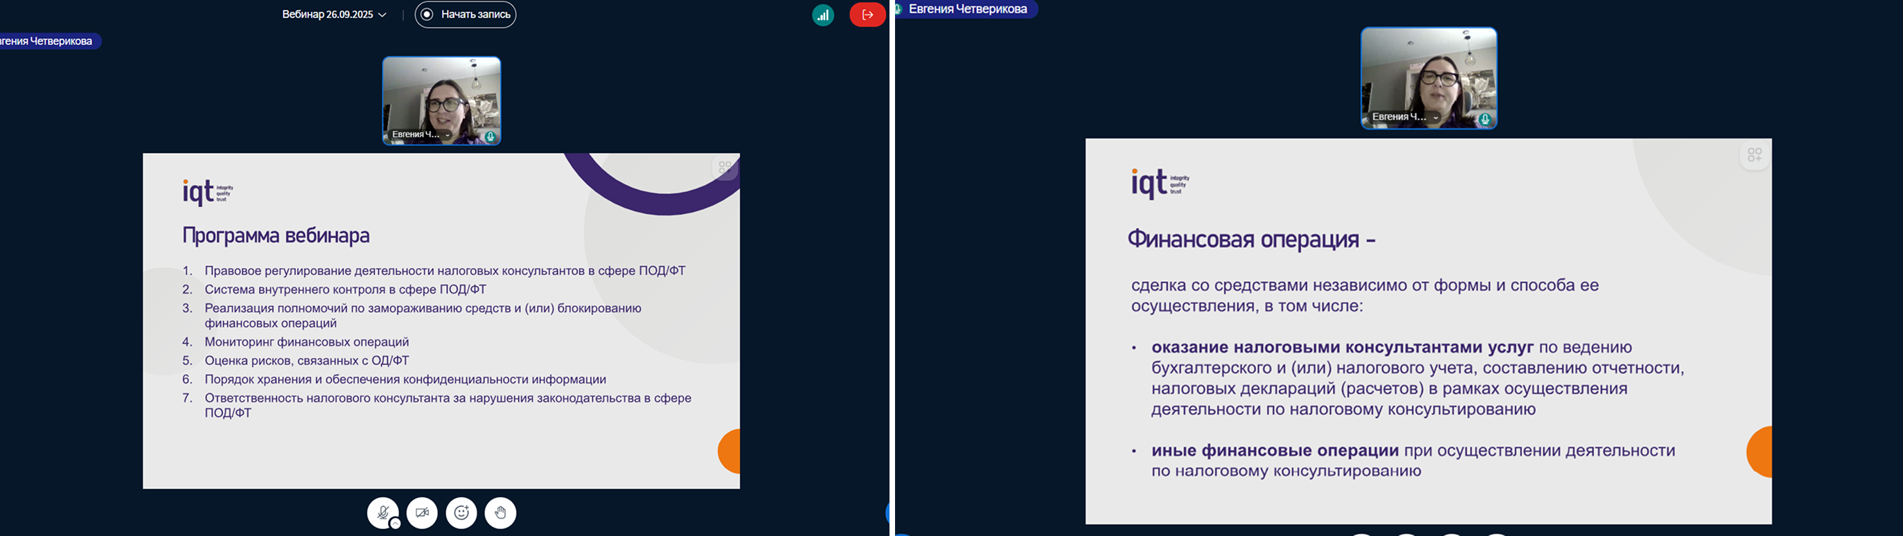Click the Евгения Четверикова badge above Финансовая операция slide

(x=966, y=9)
